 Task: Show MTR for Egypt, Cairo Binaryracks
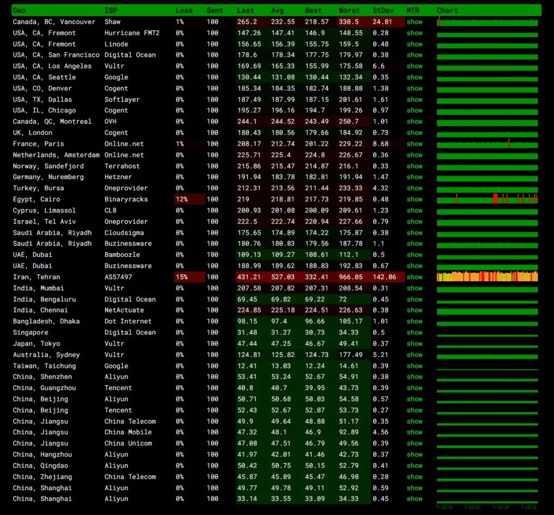(414, 199)
